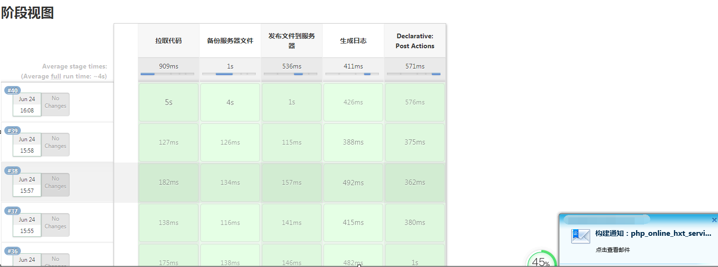Select the 415ms stage cell
The image size is (718, 267).
353,223
